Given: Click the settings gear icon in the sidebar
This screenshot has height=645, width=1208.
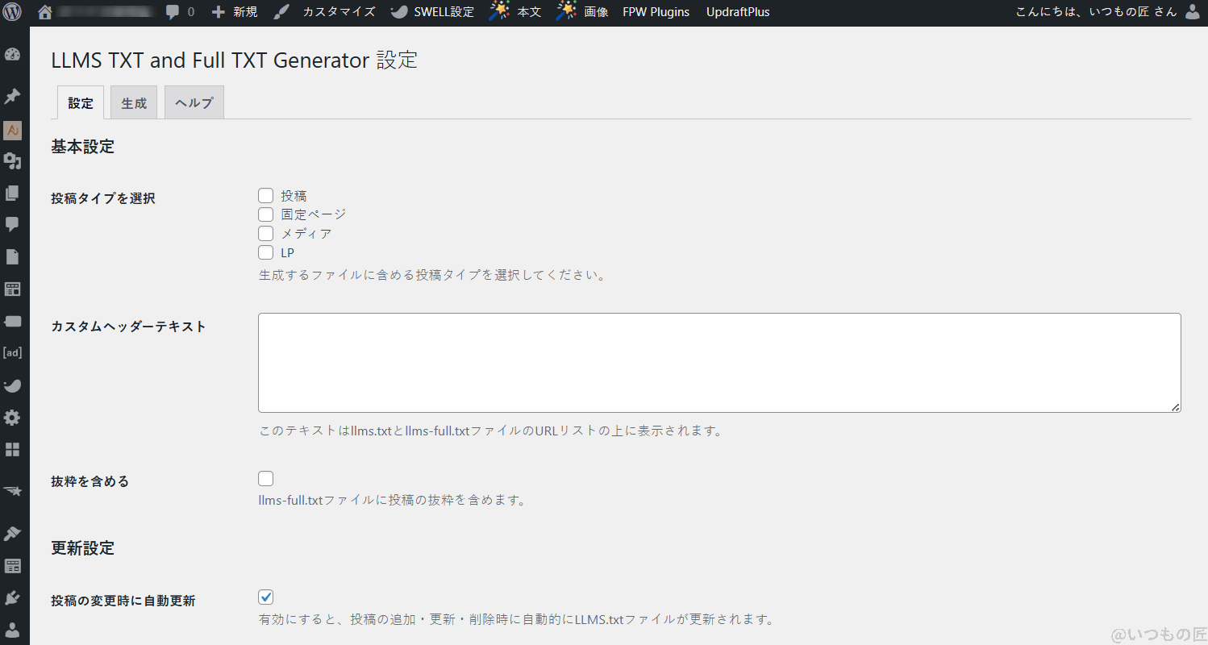Looking at the screenshot, I should coord(12,418).
